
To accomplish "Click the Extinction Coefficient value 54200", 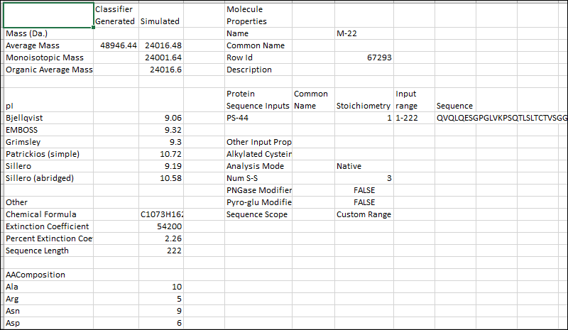I will tap(160, 226).
